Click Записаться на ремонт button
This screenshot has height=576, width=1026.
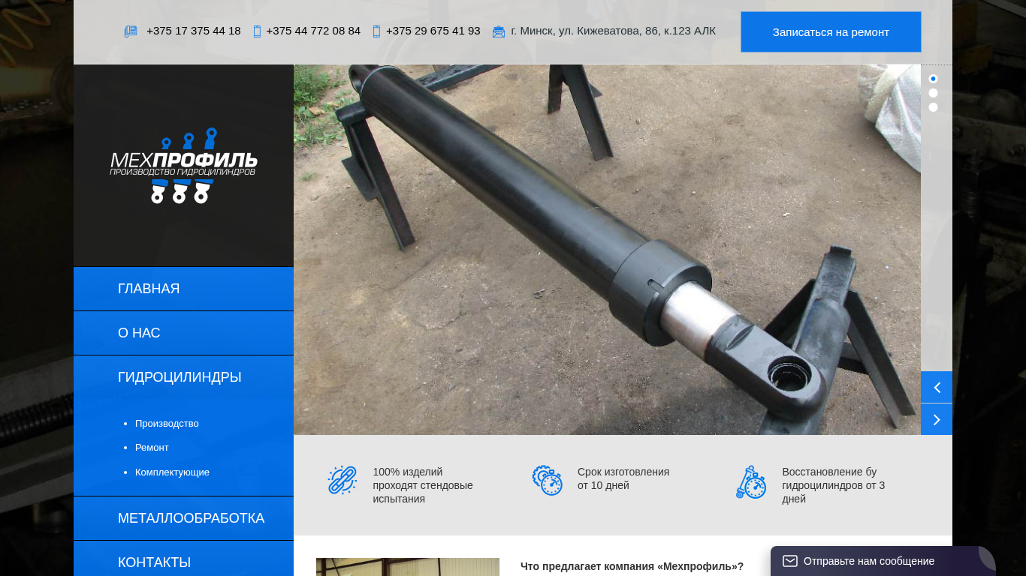tap(831, 31)
